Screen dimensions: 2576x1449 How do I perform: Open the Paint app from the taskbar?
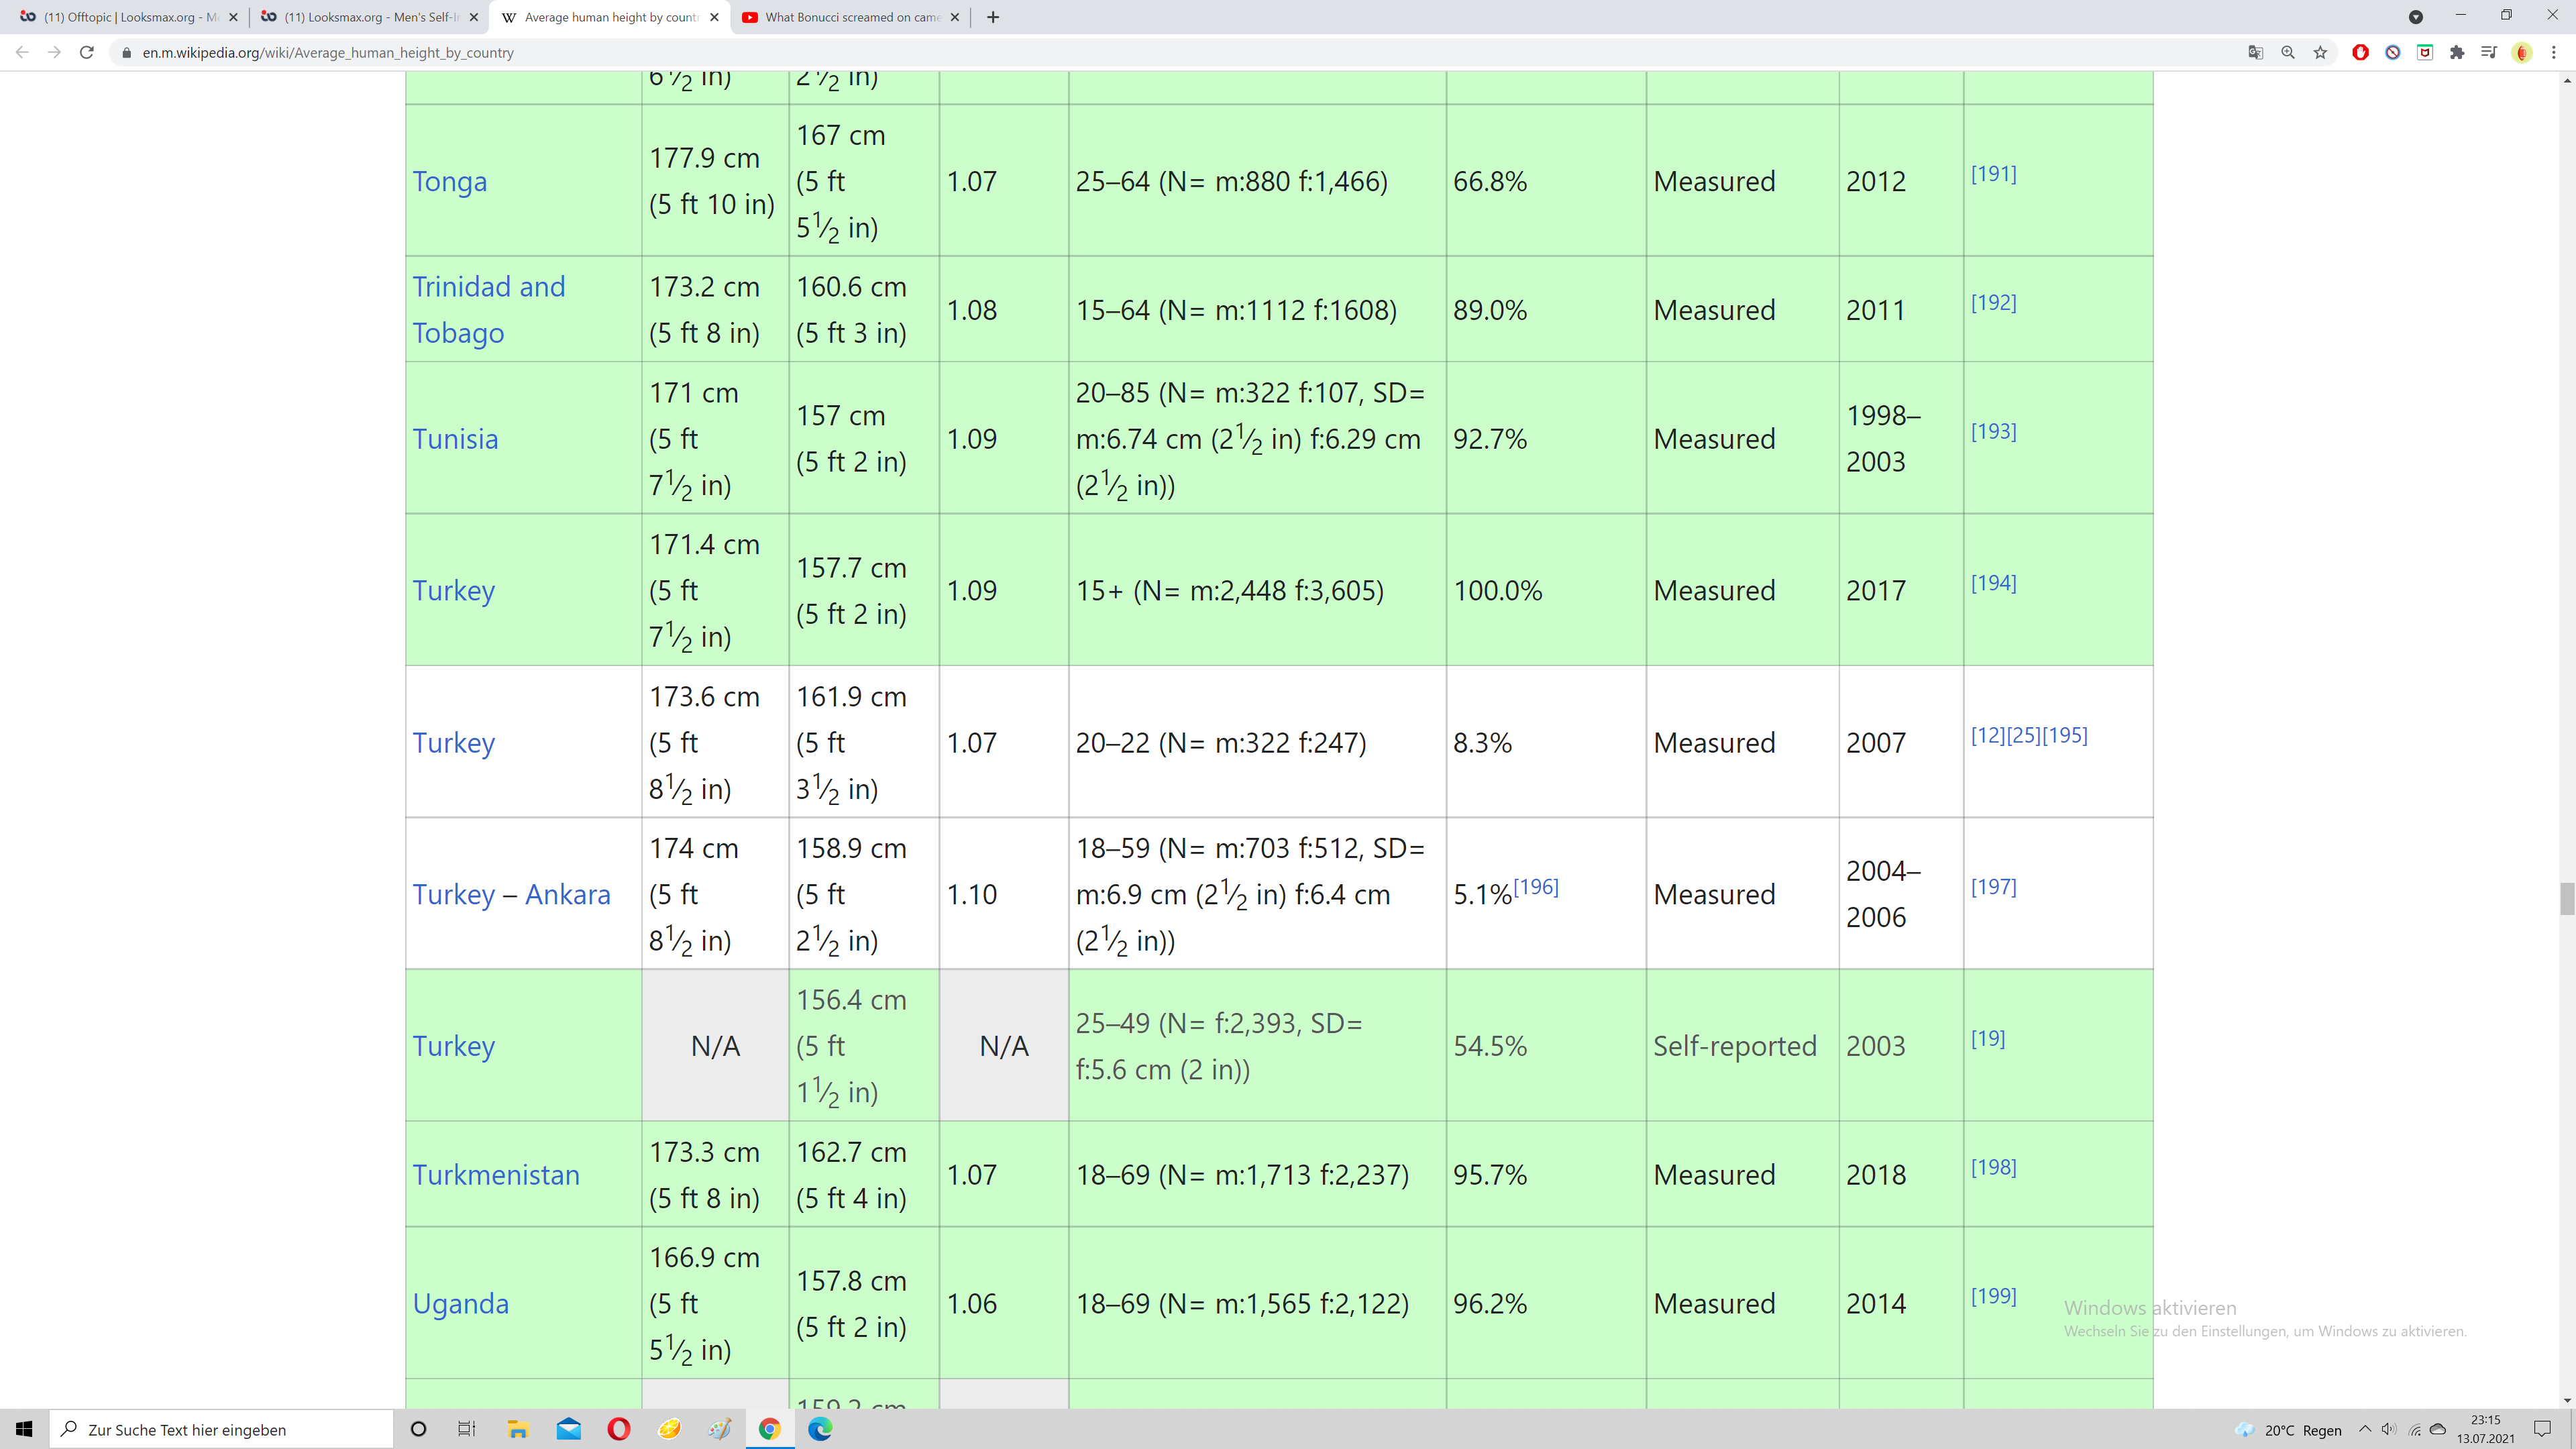coord(720,1429)
